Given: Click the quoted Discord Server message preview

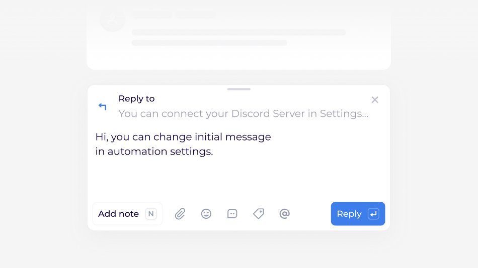Looking at the screenshot, I should coord(243,113).
